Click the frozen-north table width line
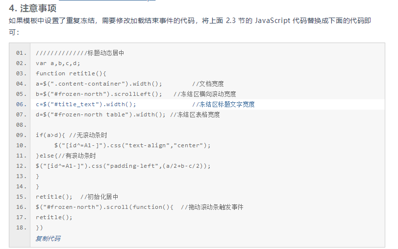 click(x=127, y=114)
